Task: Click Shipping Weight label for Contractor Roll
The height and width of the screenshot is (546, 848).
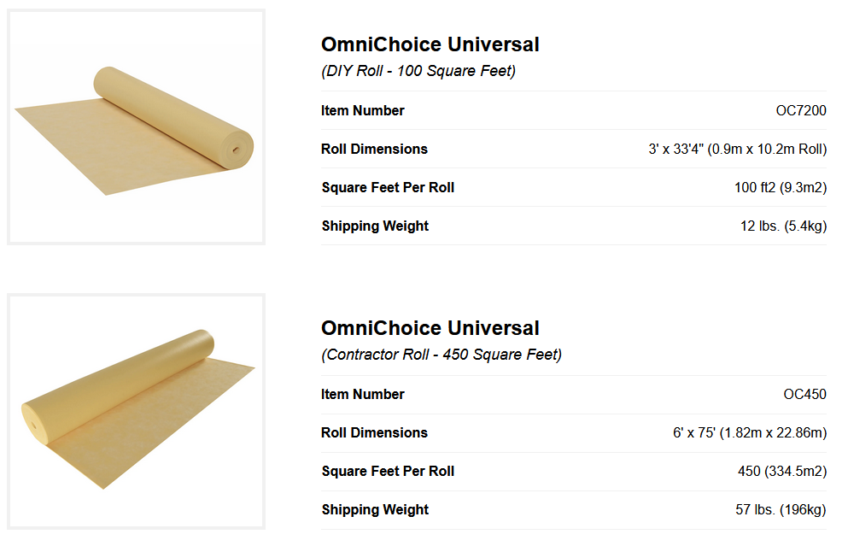Action: point(375,509)
